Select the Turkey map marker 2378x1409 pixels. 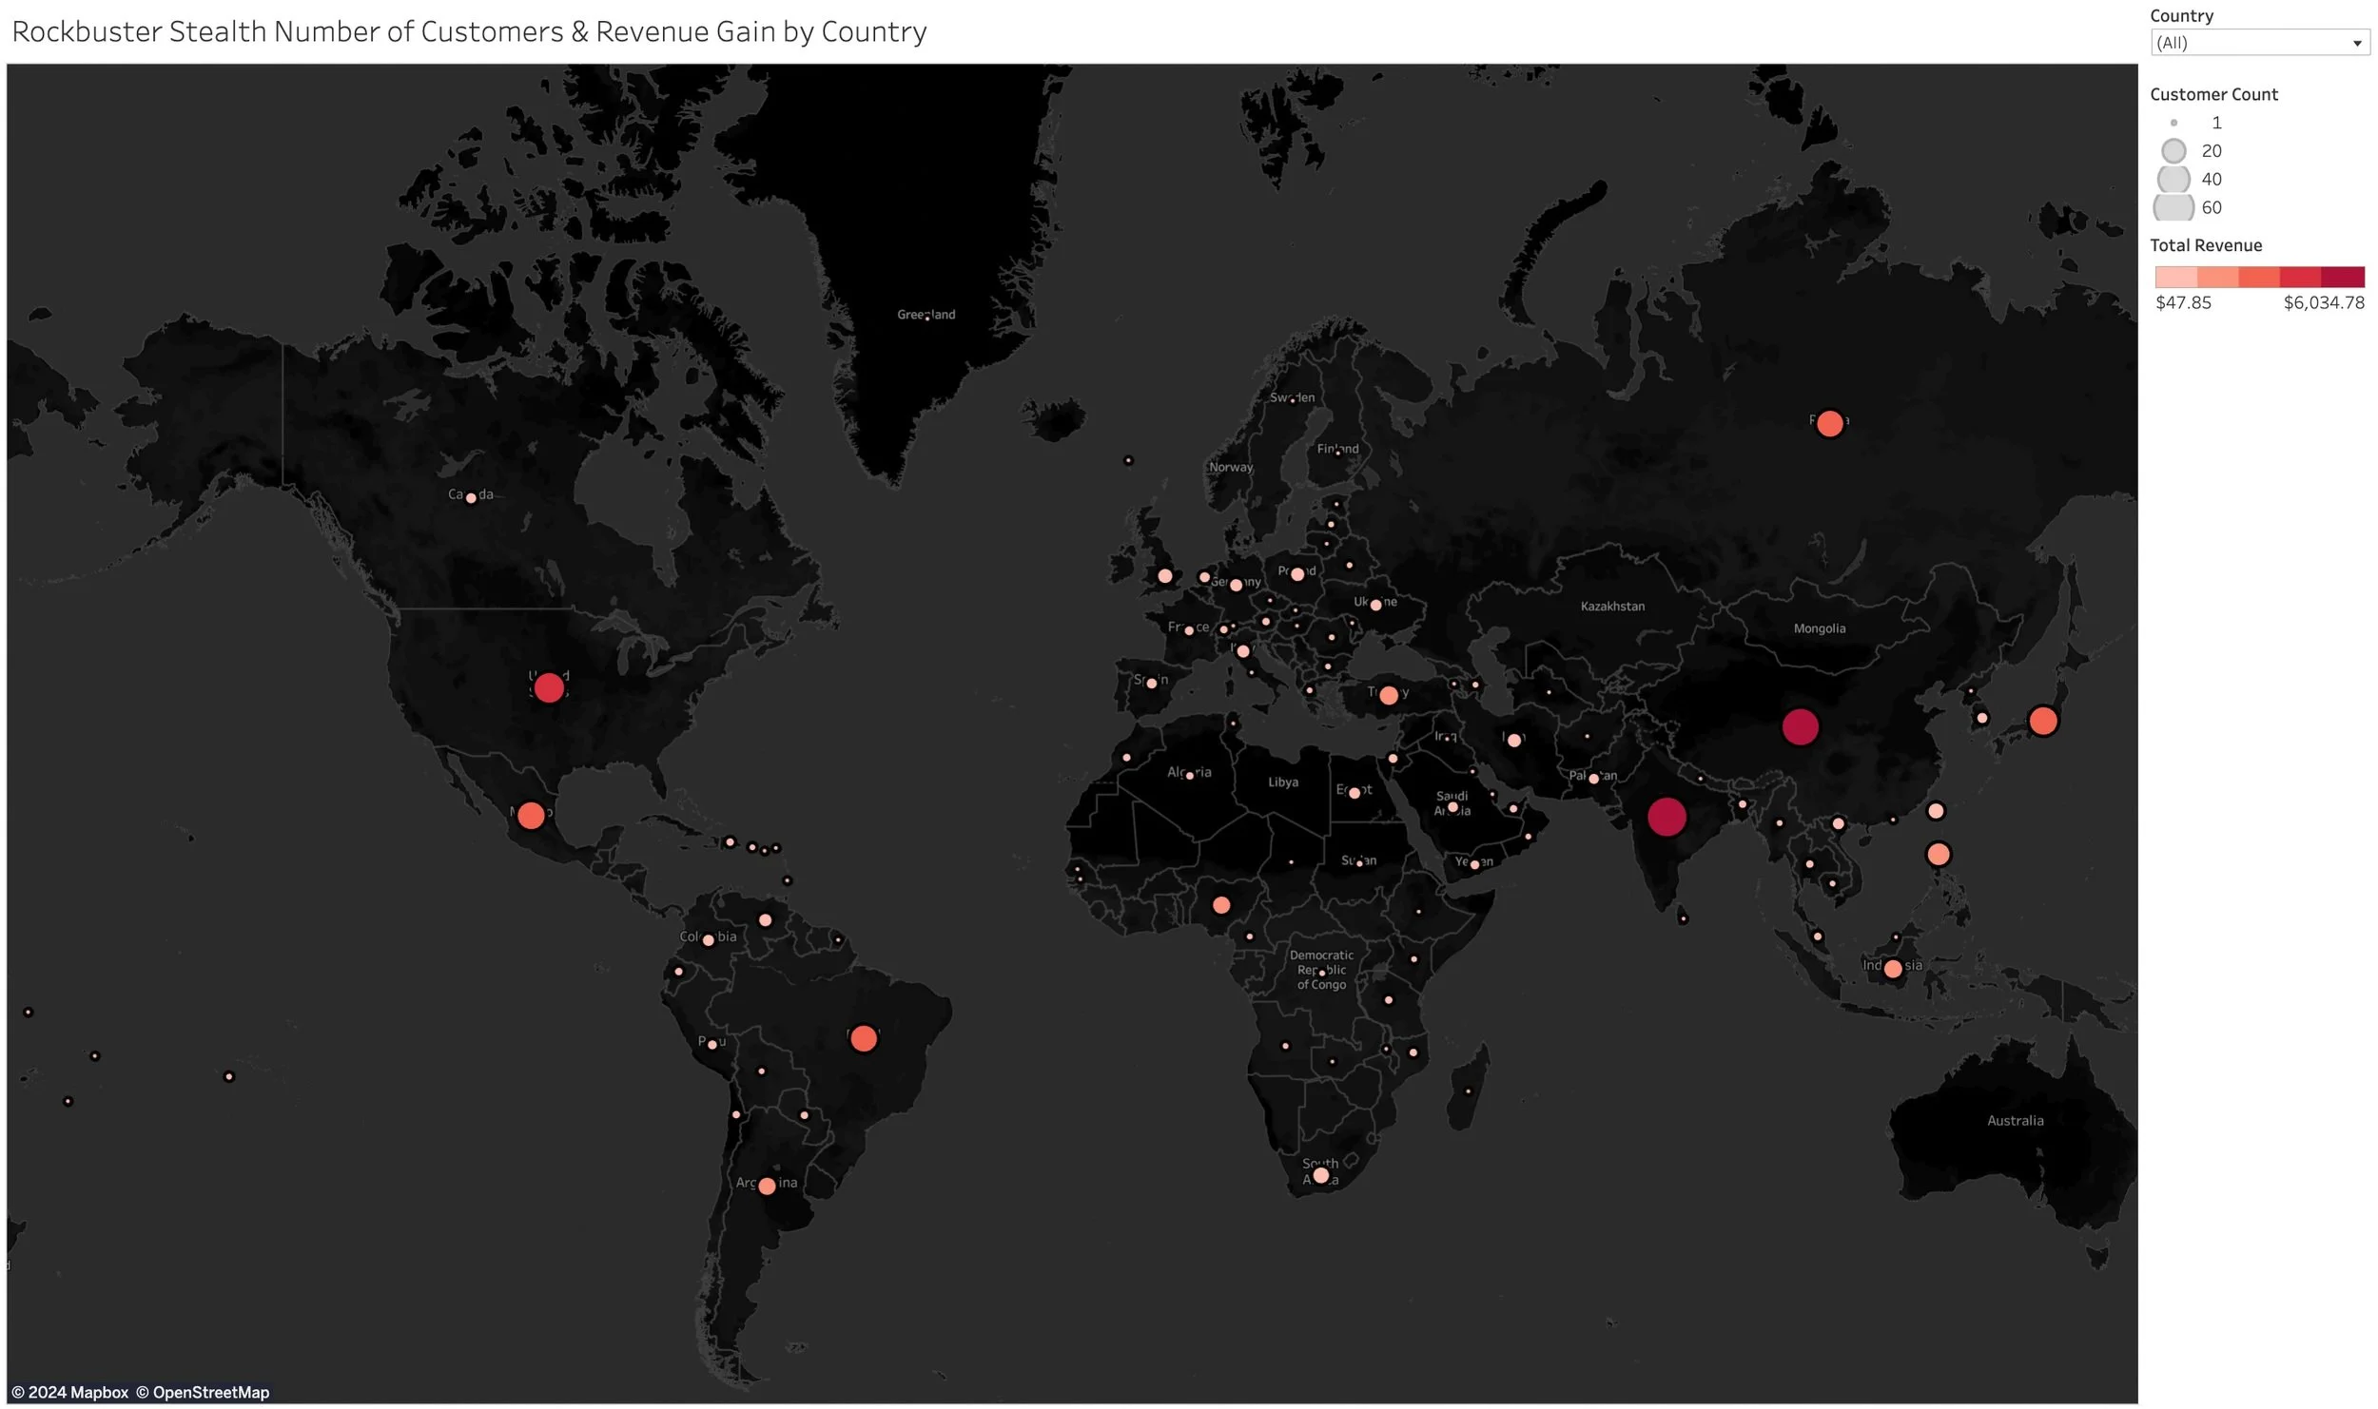coord(1389,696)
